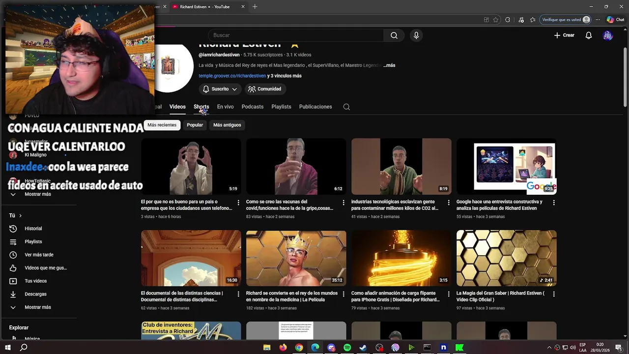Open Firefox from the taskbar
Image resolution: width=629 pixels, height=354 pixels.
pos(283,348)
